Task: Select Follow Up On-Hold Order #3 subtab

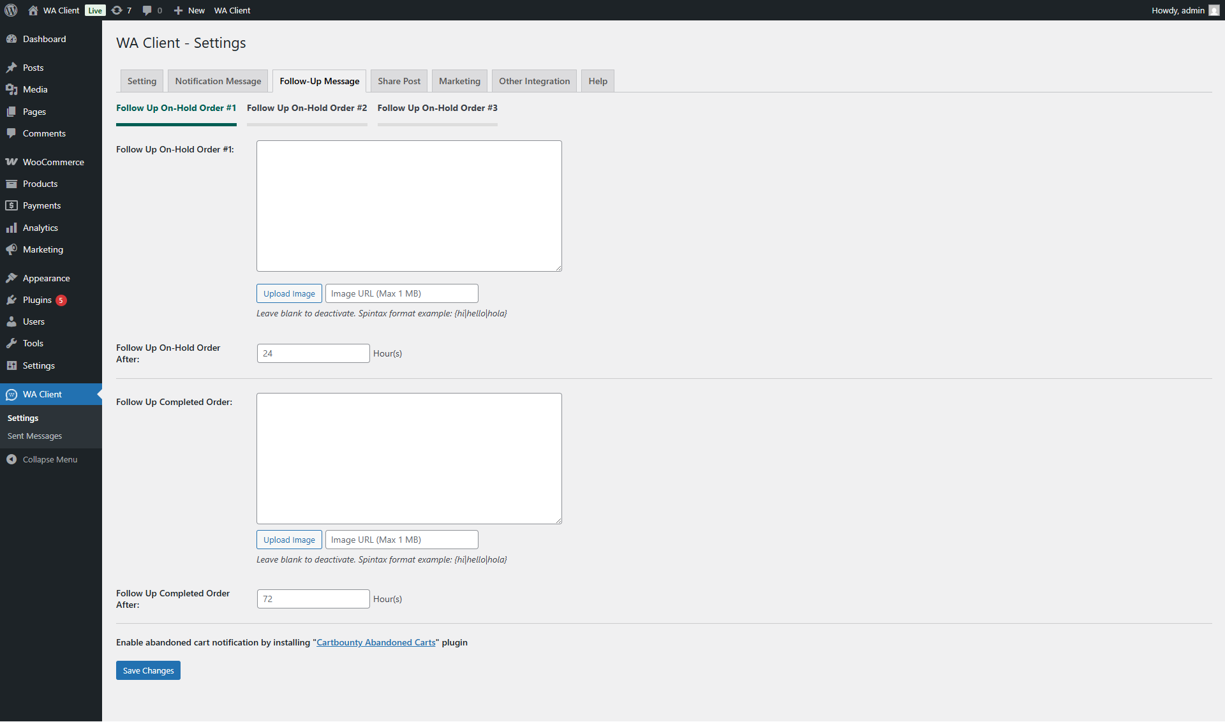Action: 437,108
